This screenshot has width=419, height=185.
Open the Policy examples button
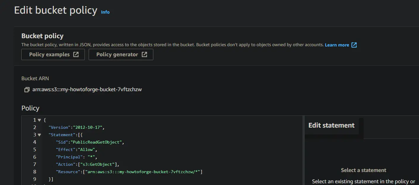pos(50,54)
